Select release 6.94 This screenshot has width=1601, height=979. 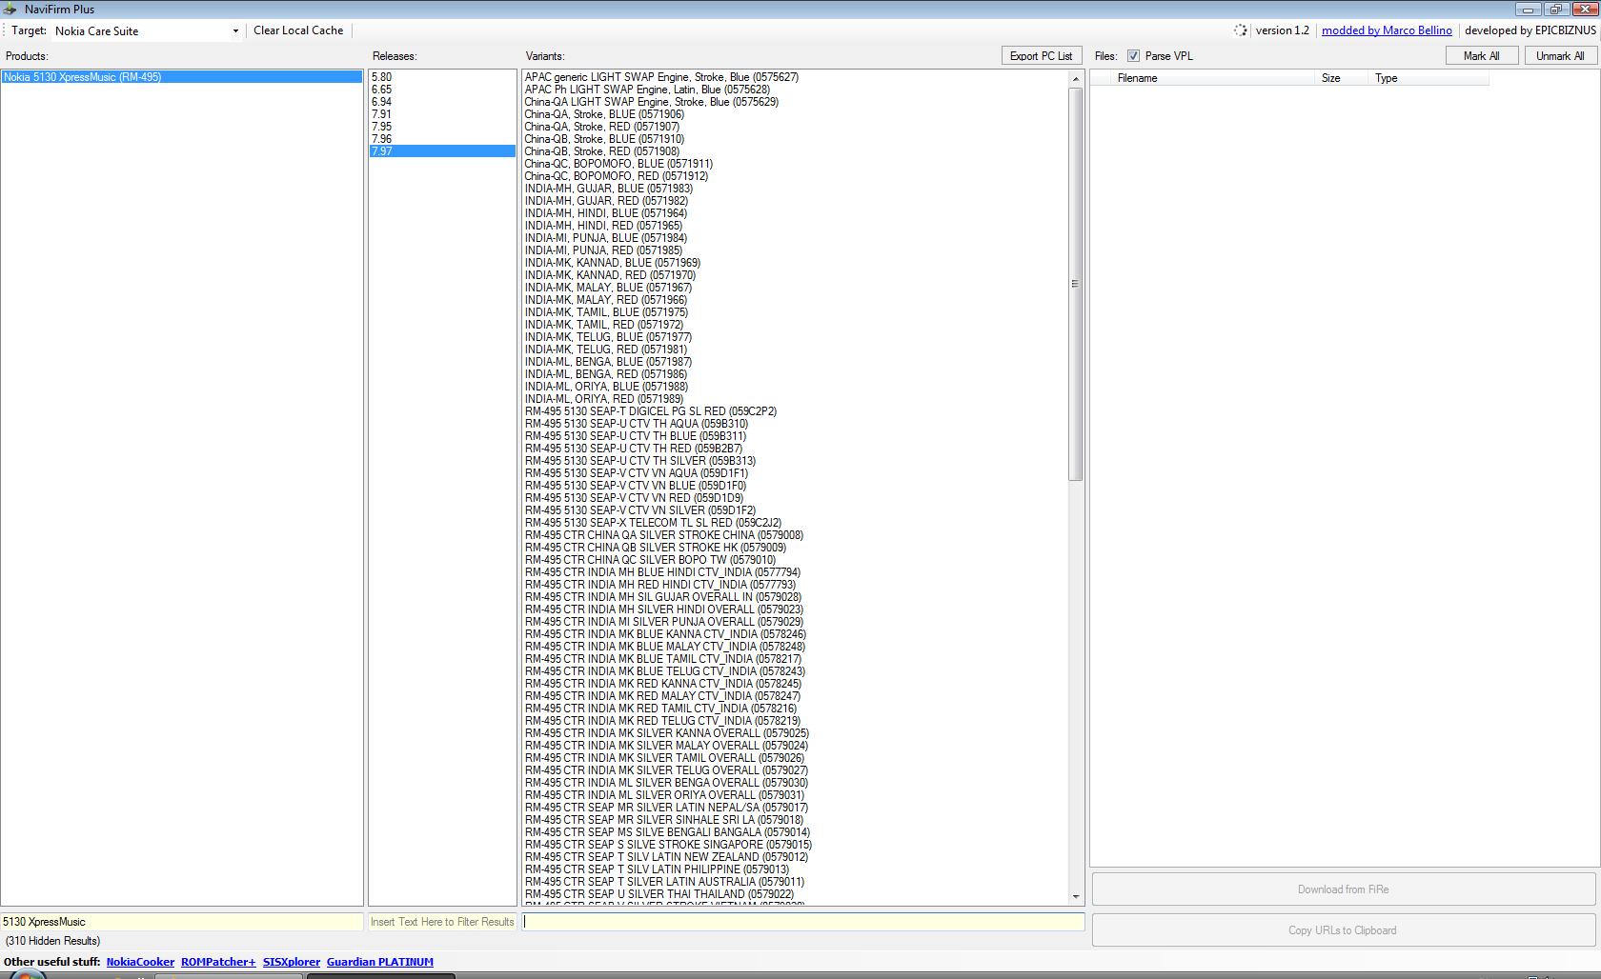coord(442,102)
